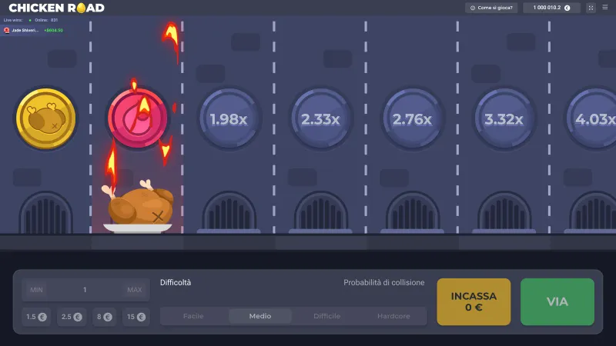Click the Live wins label
The image size is (616, 346).
click(x=13, y=20)
